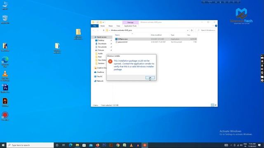Open File Explorer from taskbar
This screenshot has height=148, width=264.
77,145
